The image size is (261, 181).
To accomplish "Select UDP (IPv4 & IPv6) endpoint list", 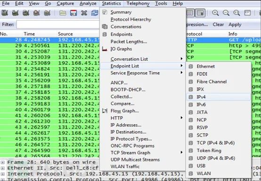I will tap(216, 158).
